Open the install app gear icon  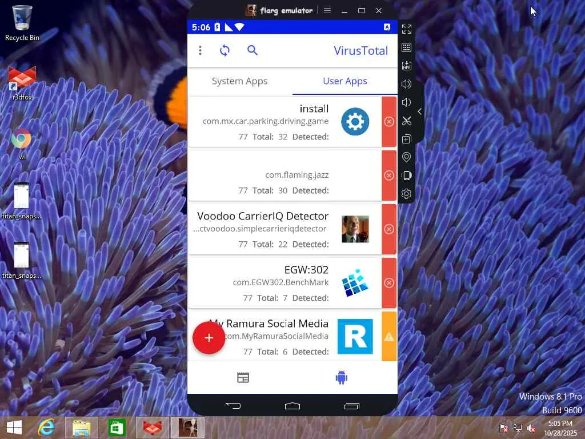tap(355, 122)
